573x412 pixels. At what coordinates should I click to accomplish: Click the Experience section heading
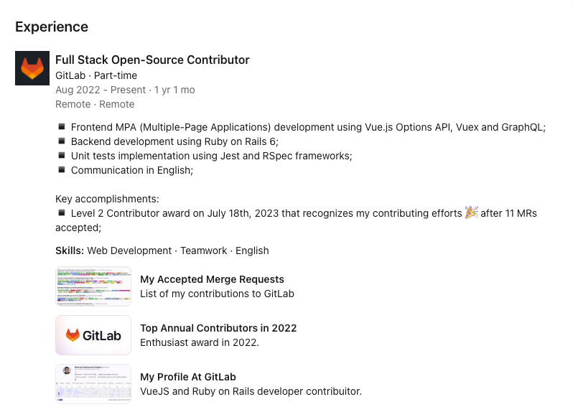click(52, 27)
